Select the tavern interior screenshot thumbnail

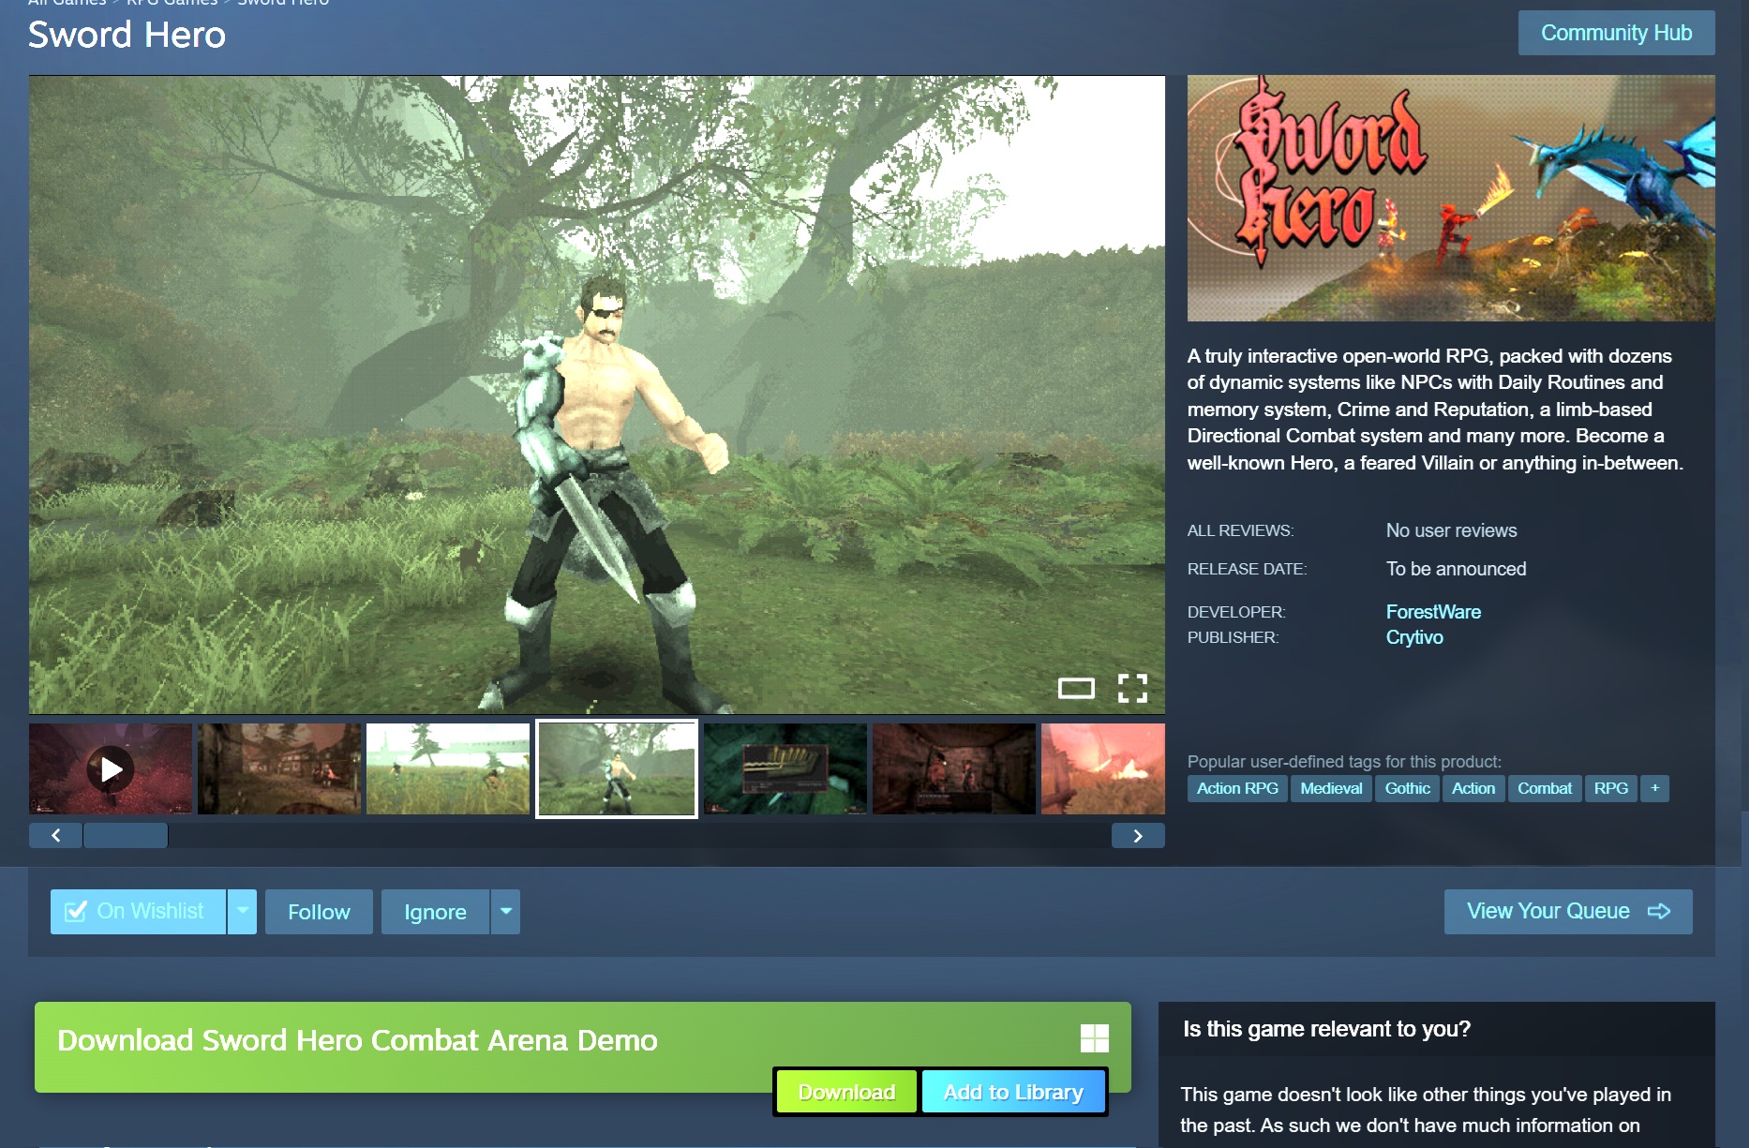point(954,768)
